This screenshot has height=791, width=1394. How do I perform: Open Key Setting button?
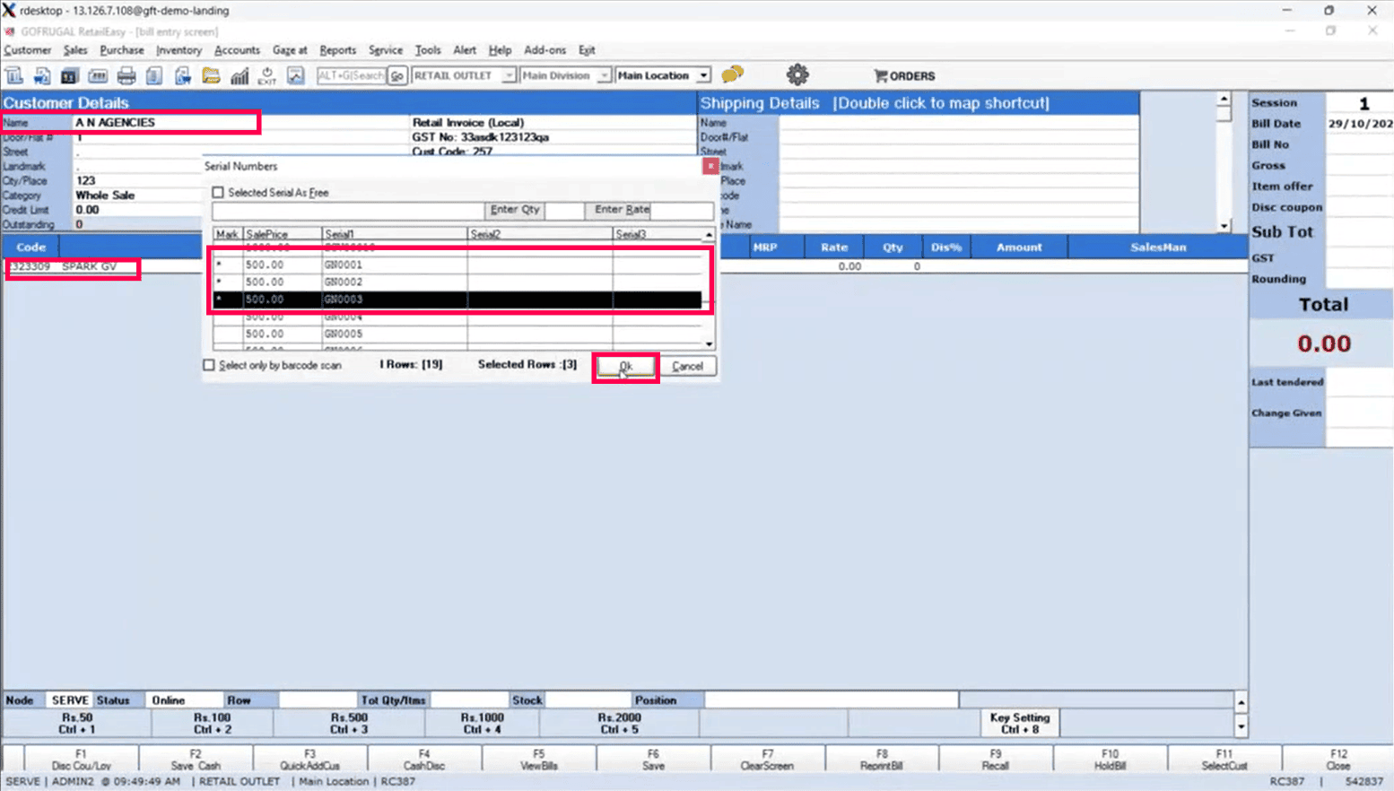point(1020,724)
